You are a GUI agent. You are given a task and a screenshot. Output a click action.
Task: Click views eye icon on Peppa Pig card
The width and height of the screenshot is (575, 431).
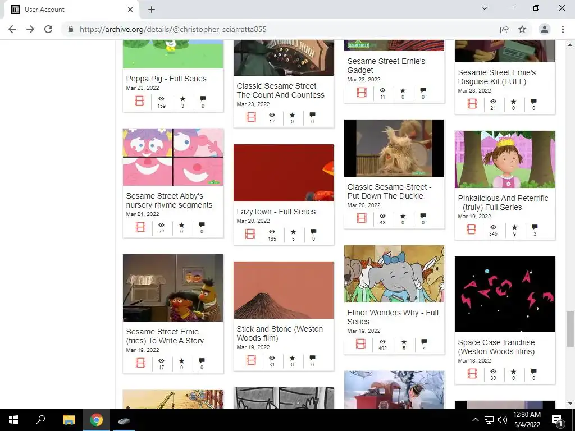(161, 99)
